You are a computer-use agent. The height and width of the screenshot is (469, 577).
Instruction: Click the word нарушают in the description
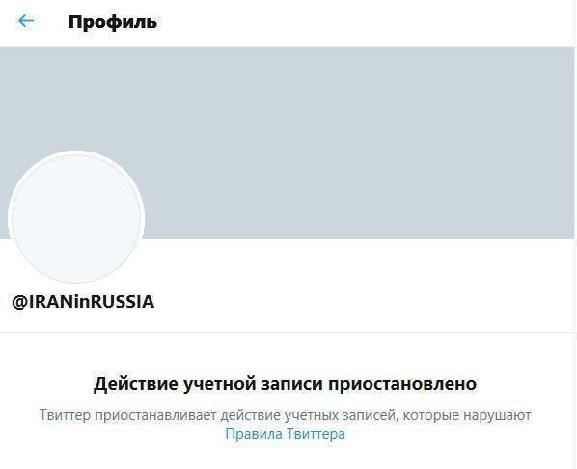497,416
